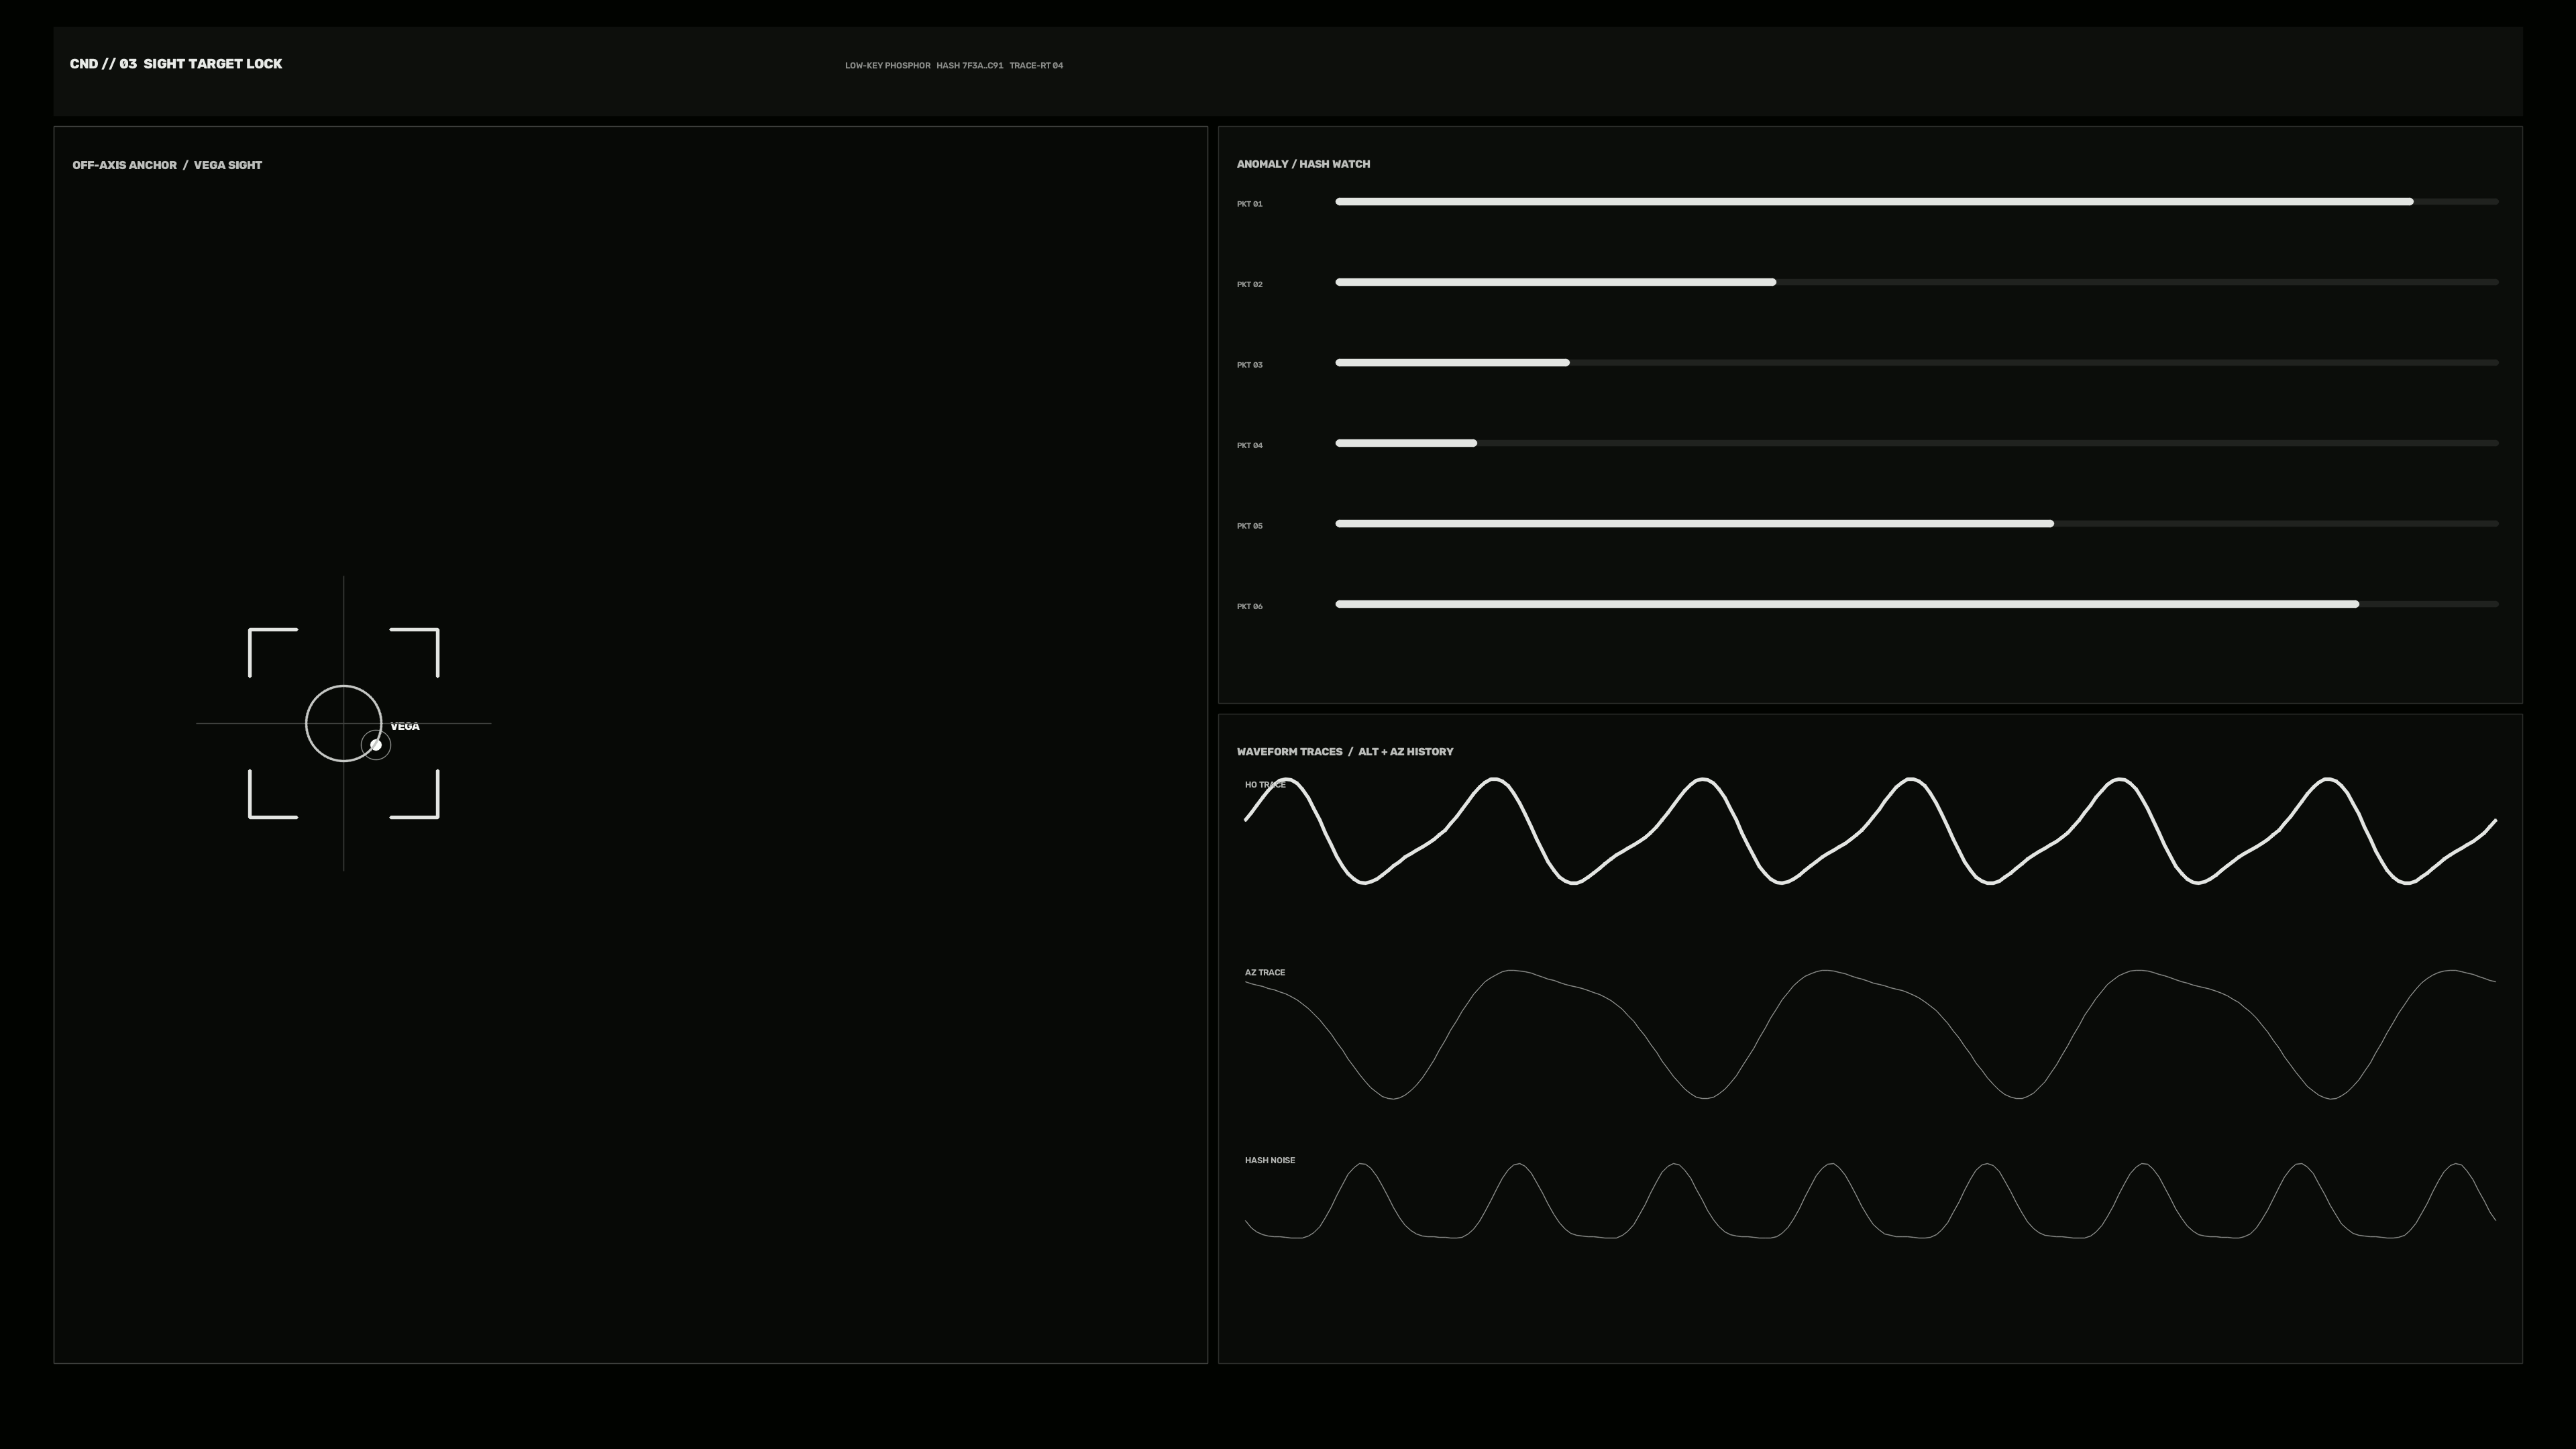Click the HO TRACE label
Image resolution: width=2576 pixels, height=1449 pixels.
coord(1265,785)
